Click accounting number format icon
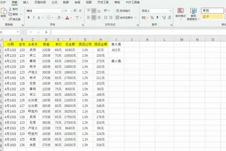The image size is (226, 151). click(143, 18)
